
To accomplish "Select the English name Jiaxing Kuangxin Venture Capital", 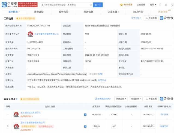I will pyautogui.click(x=57, y=74).
